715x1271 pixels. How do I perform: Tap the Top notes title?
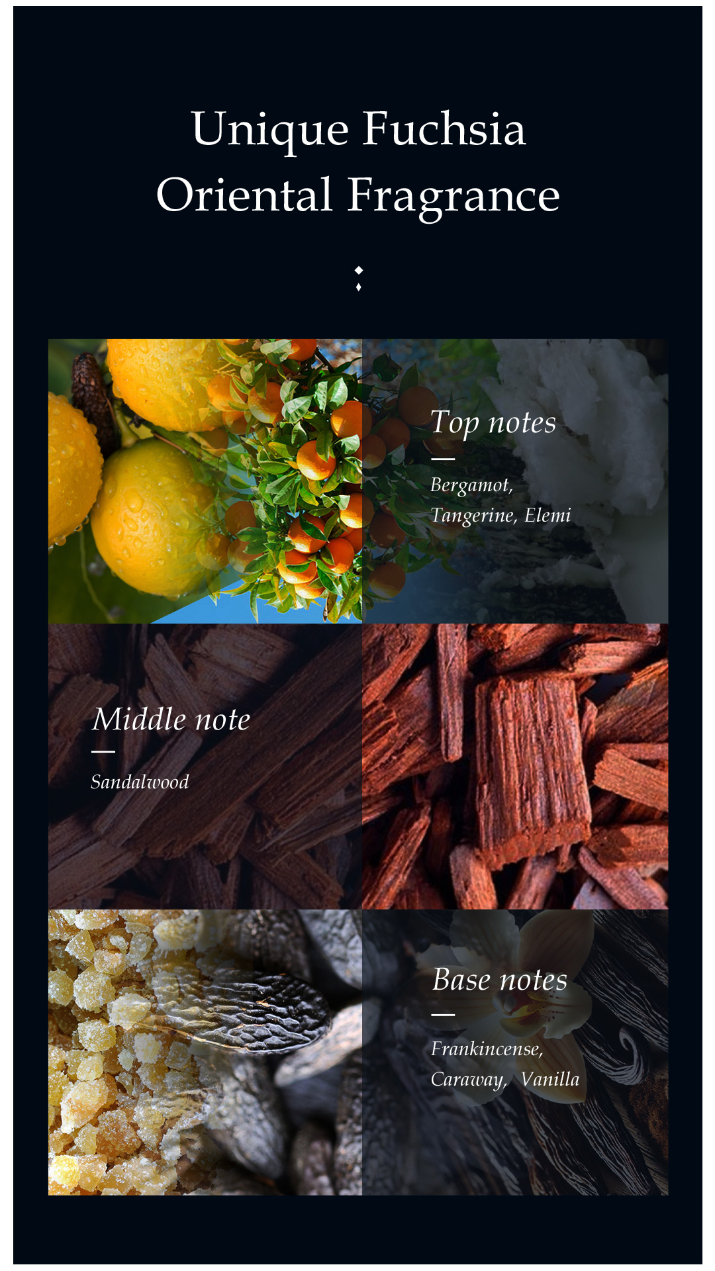point(493,423)
